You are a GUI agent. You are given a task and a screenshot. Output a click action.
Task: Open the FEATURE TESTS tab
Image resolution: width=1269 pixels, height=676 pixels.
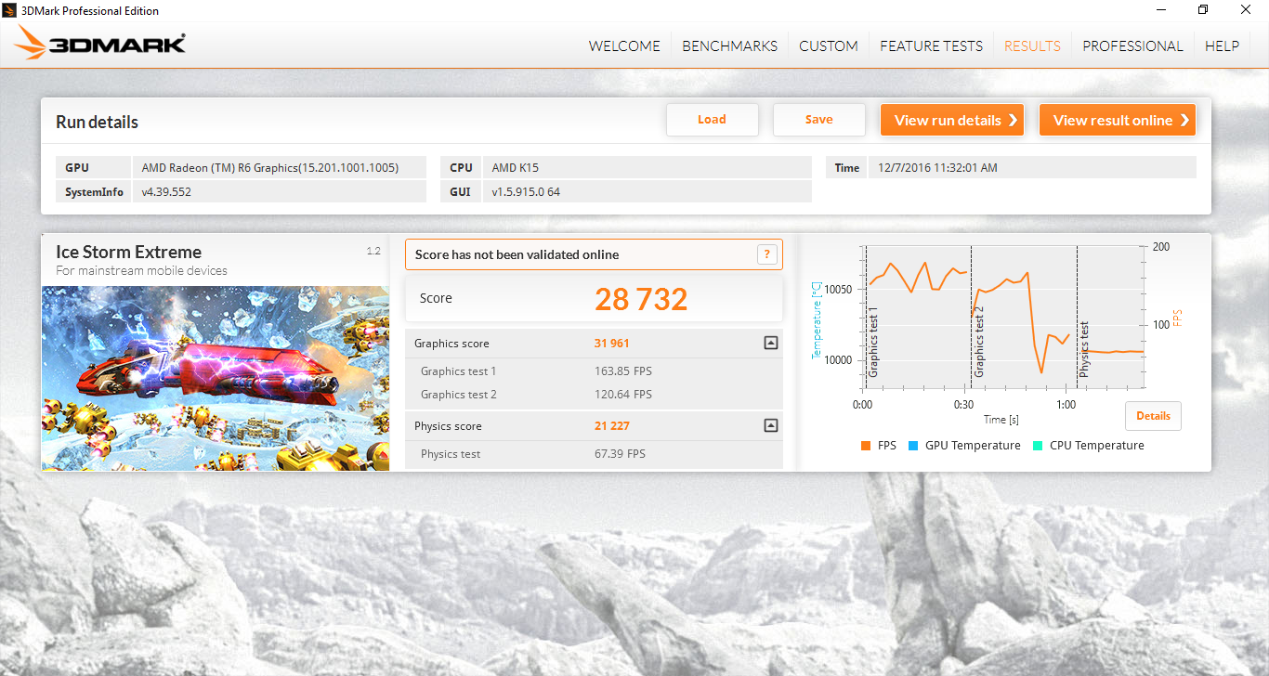pos(931,45)
